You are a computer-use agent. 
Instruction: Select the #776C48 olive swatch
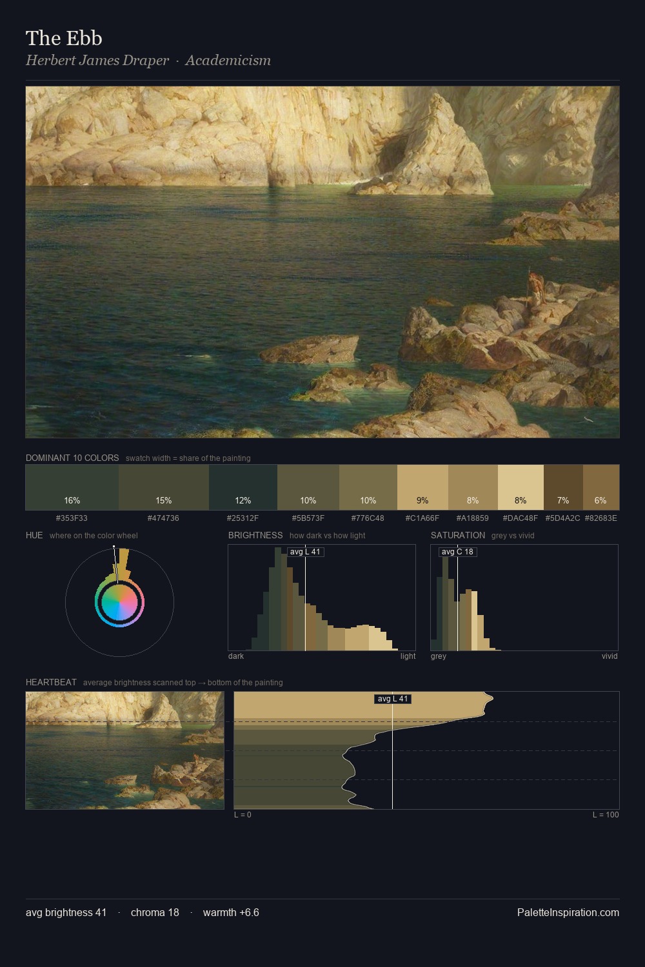pos(368,487)
